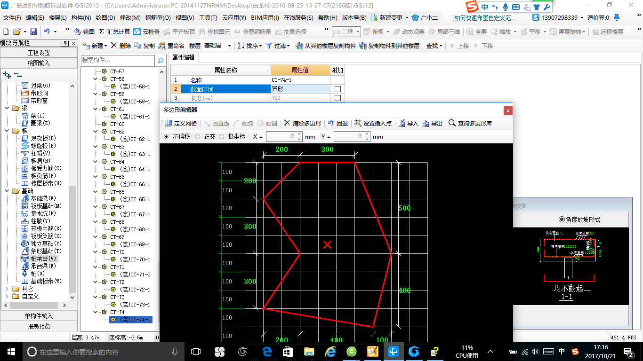Image resolution: width=643 pixels, height=361 pixels.
Task: Click 全屏 full screen tool
Action: [x=477, y=31]
